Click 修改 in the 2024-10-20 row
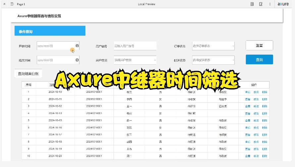295x167 pixels. click(256, 156)
